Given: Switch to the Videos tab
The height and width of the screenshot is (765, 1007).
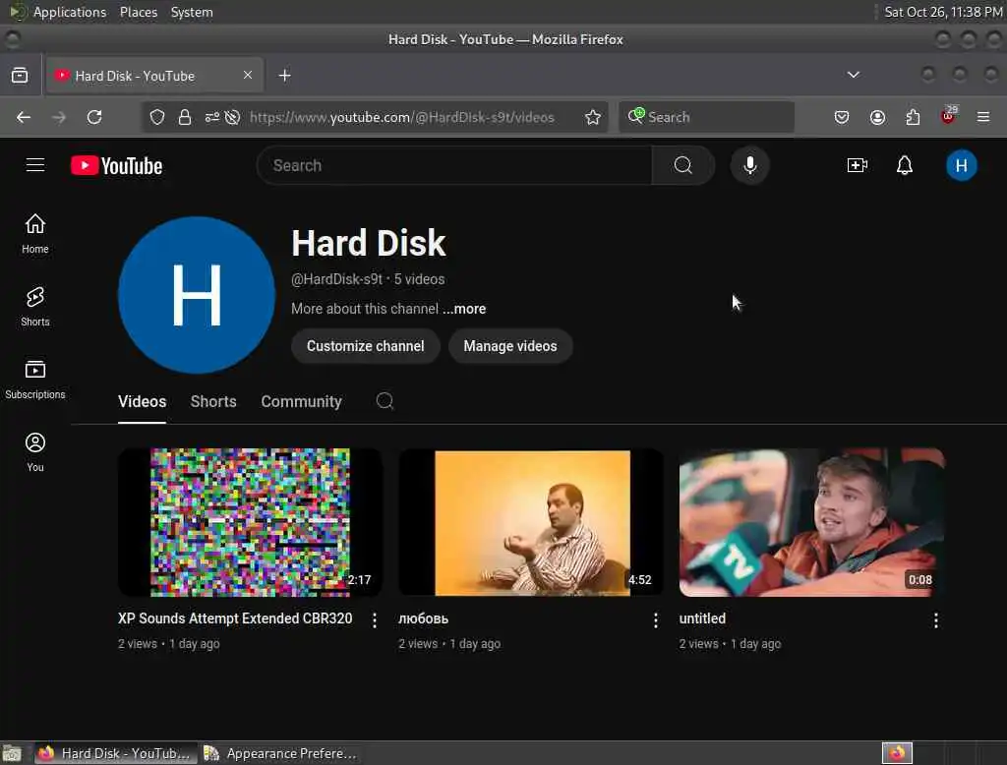Looking at the screenshot, I should tap(142, 402).
